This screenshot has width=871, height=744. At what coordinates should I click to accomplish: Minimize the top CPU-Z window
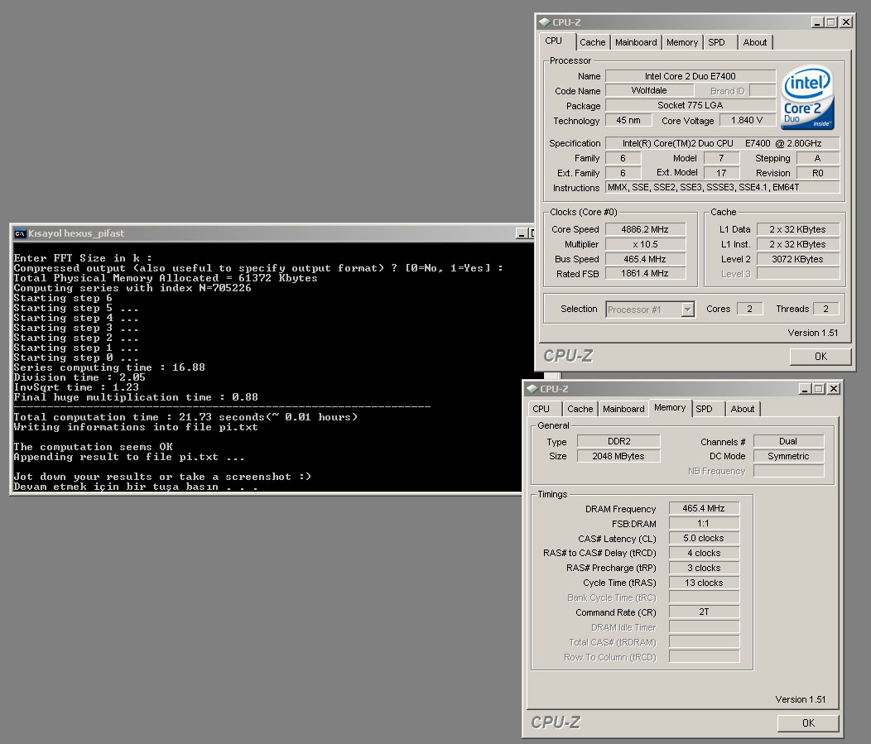click(x=817, y=22)
